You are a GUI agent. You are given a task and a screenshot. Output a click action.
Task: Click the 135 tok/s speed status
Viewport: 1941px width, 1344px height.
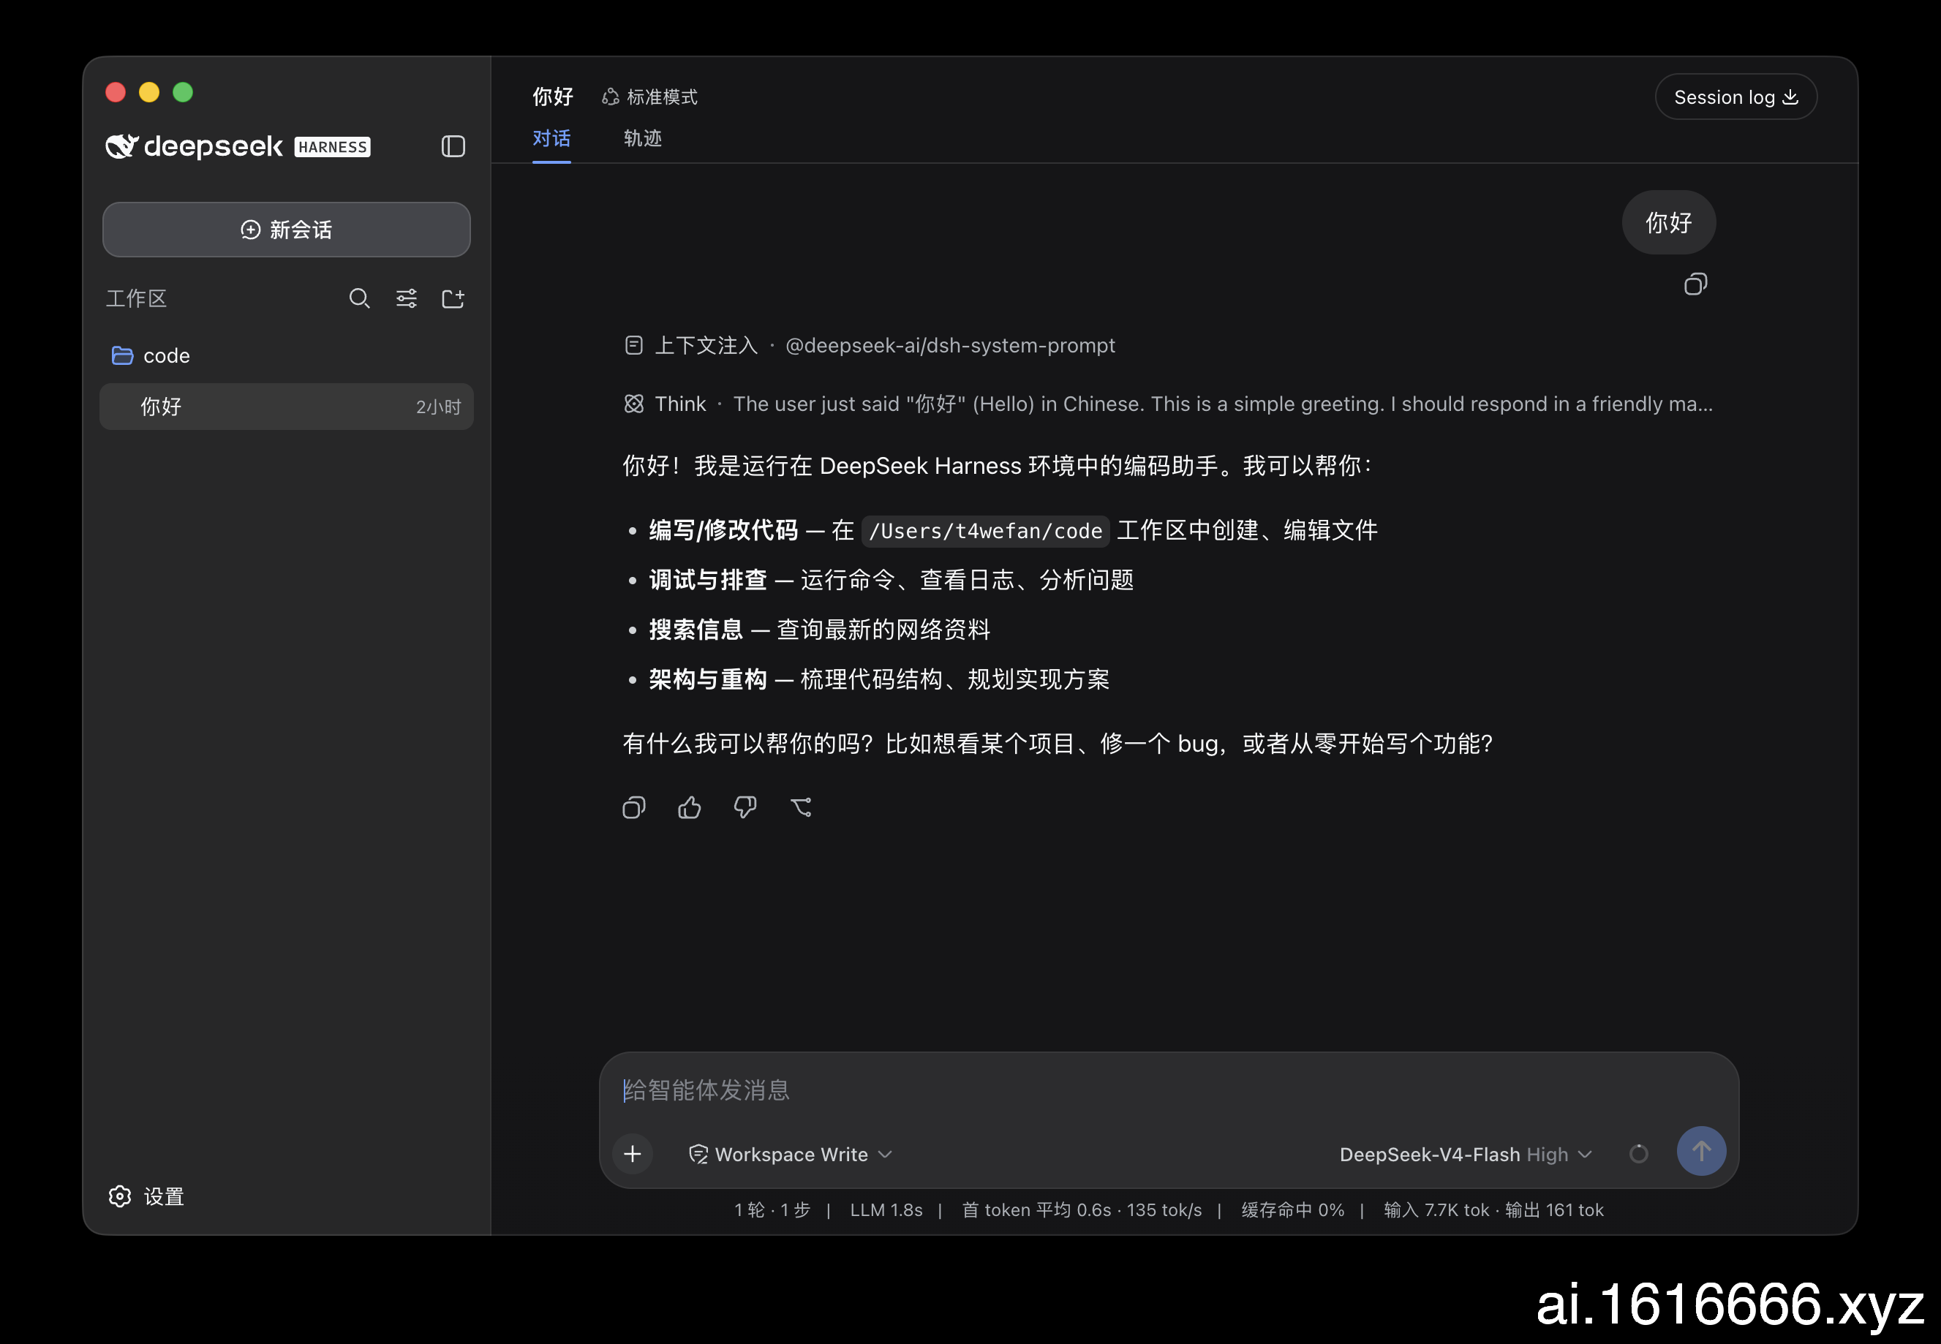click(x=1164, y=1210)
